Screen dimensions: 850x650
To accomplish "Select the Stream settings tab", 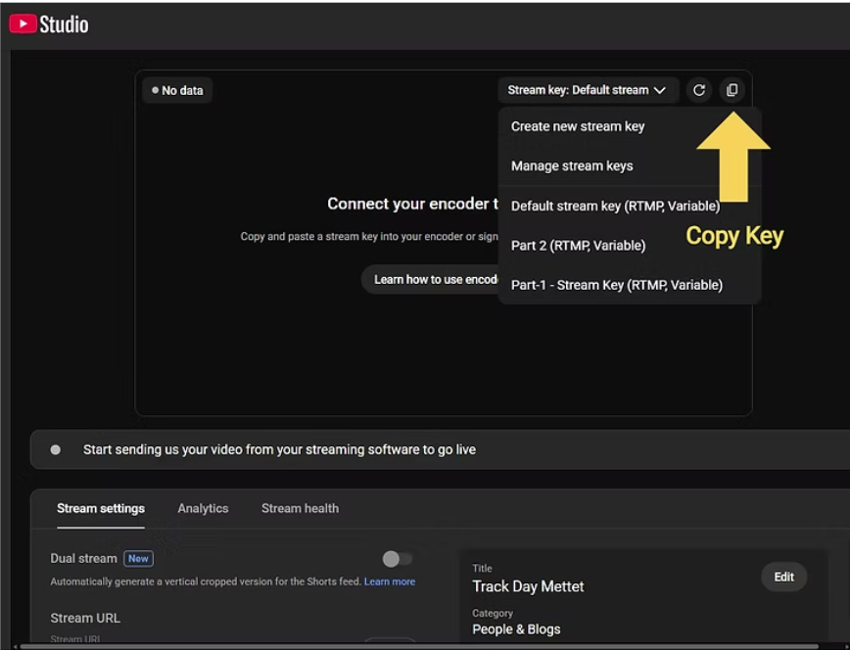I will [x=101, y=509].
